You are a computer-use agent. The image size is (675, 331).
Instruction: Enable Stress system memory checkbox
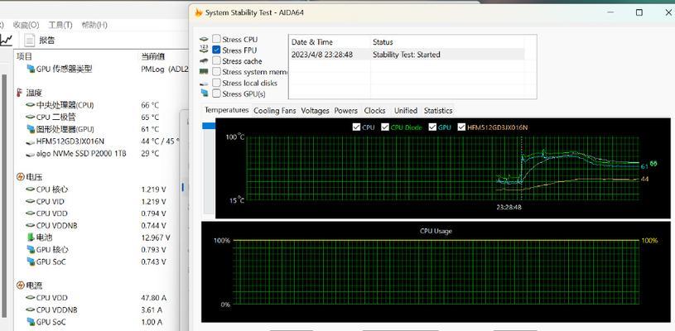[x=216, y=72]
